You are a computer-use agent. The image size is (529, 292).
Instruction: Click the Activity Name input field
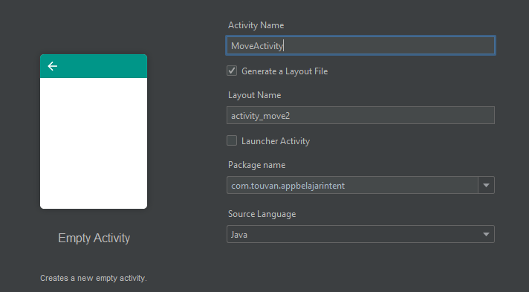click(x=360, y=45)
